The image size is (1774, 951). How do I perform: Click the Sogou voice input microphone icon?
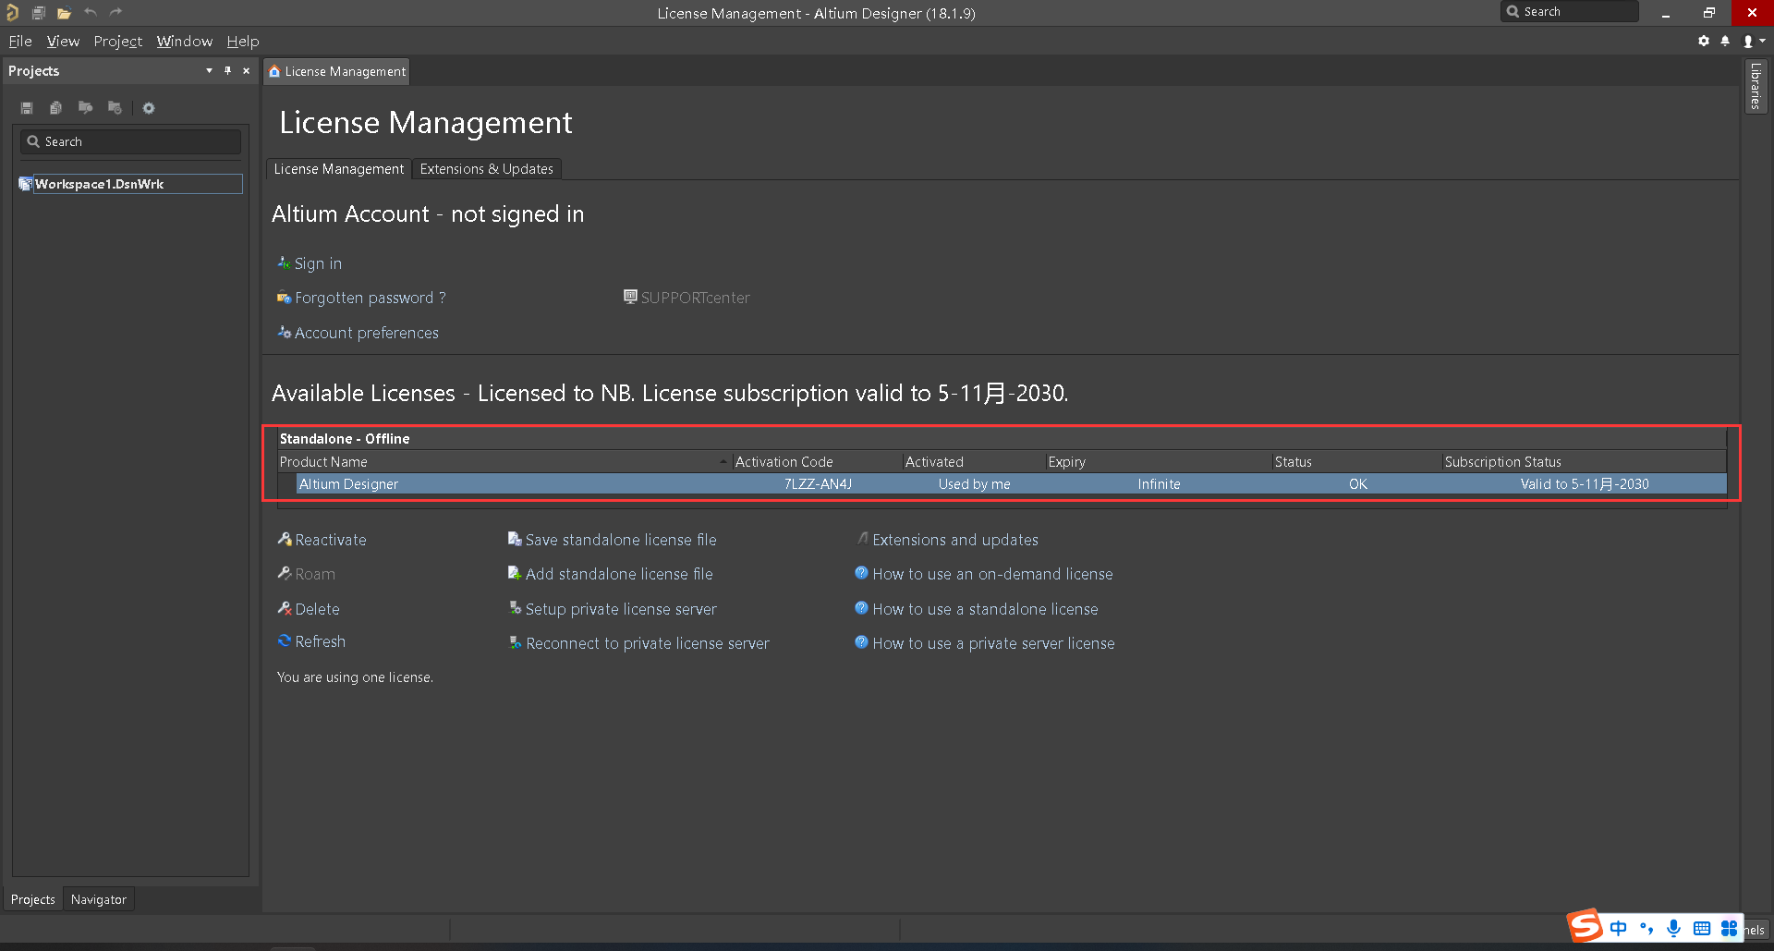1673,928
